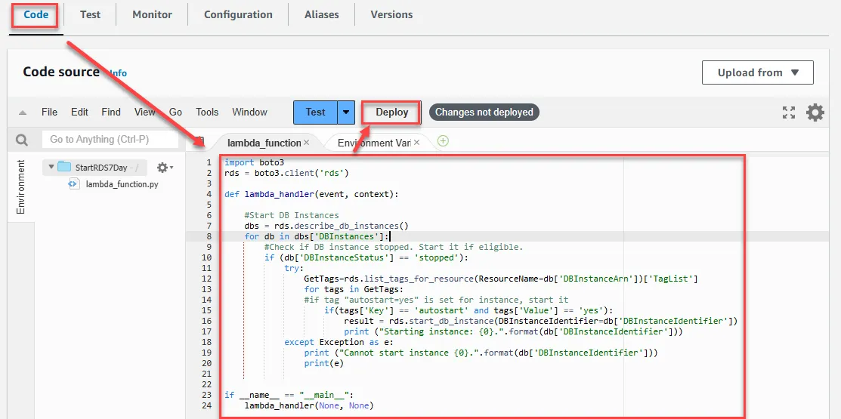Collapse the StartRDS7Day folder tree
Screen dimensions: 841x419
(x=51, y=167)
